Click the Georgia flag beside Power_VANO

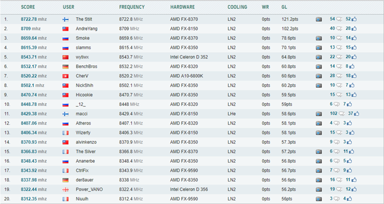[x=65, y=190]
